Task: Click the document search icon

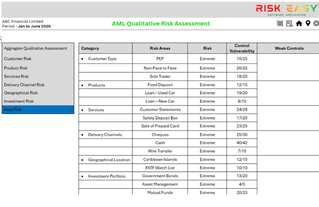Action: [289, 24]
